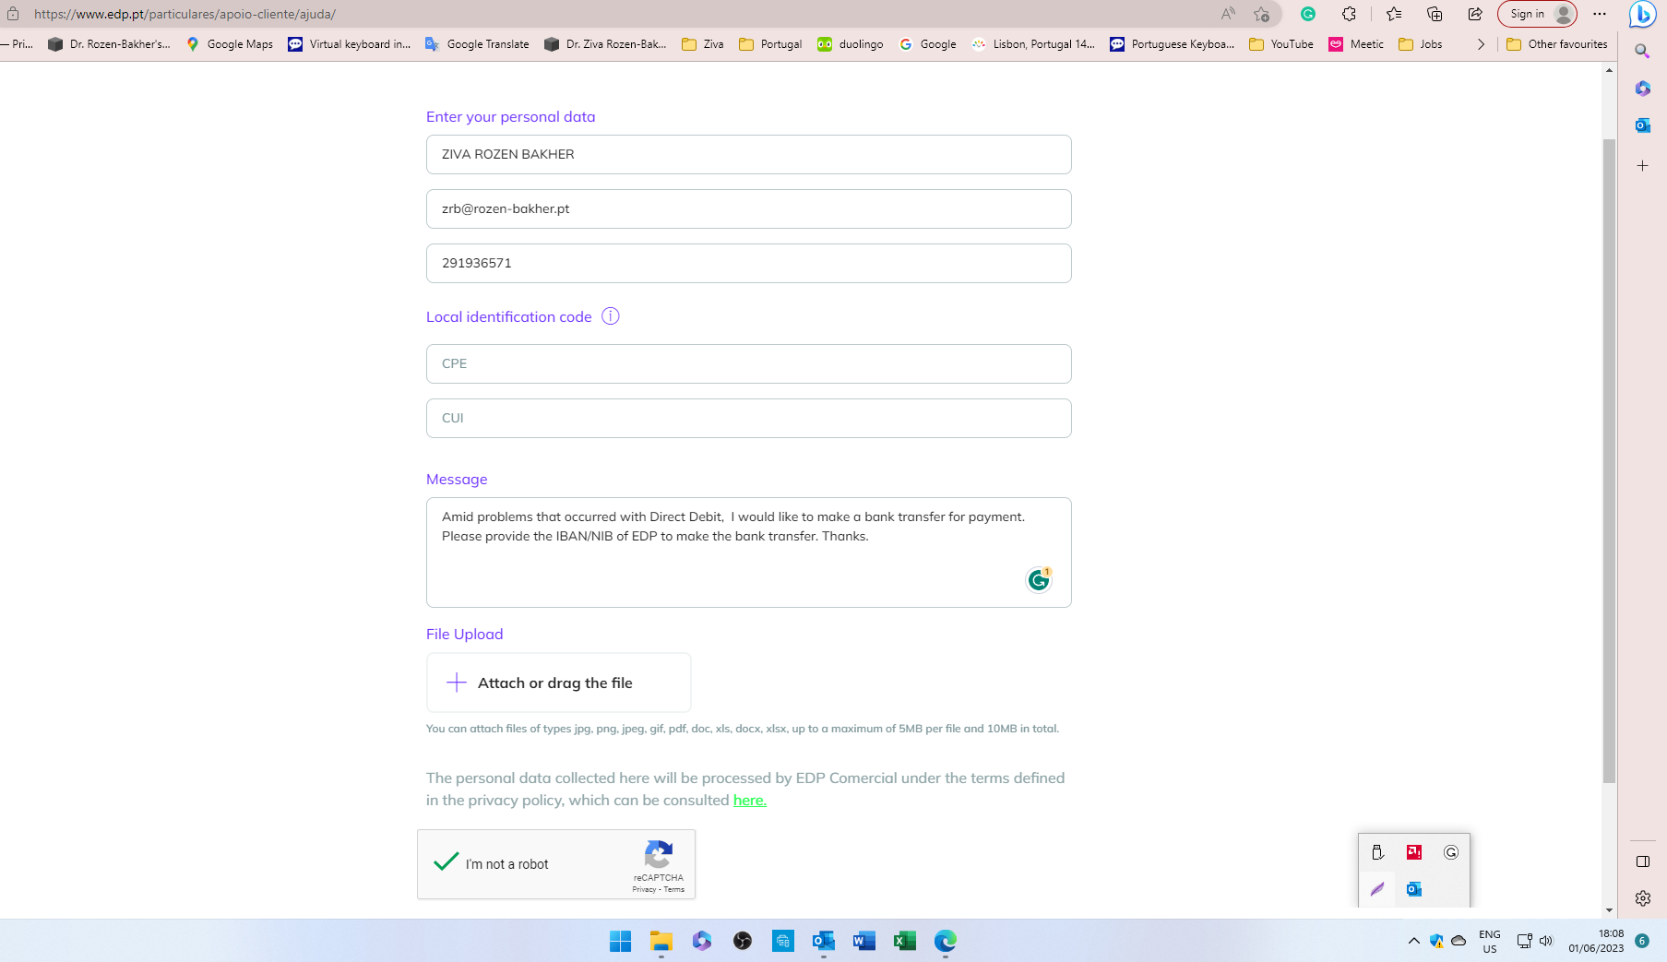Toggle the I'm not a robot checkbox
1667x962 pixels.
(x=446, y=861)
